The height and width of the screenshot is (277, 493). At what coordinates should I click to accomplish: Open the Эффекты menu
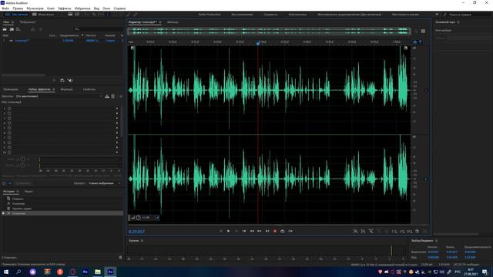coord(65,8)
